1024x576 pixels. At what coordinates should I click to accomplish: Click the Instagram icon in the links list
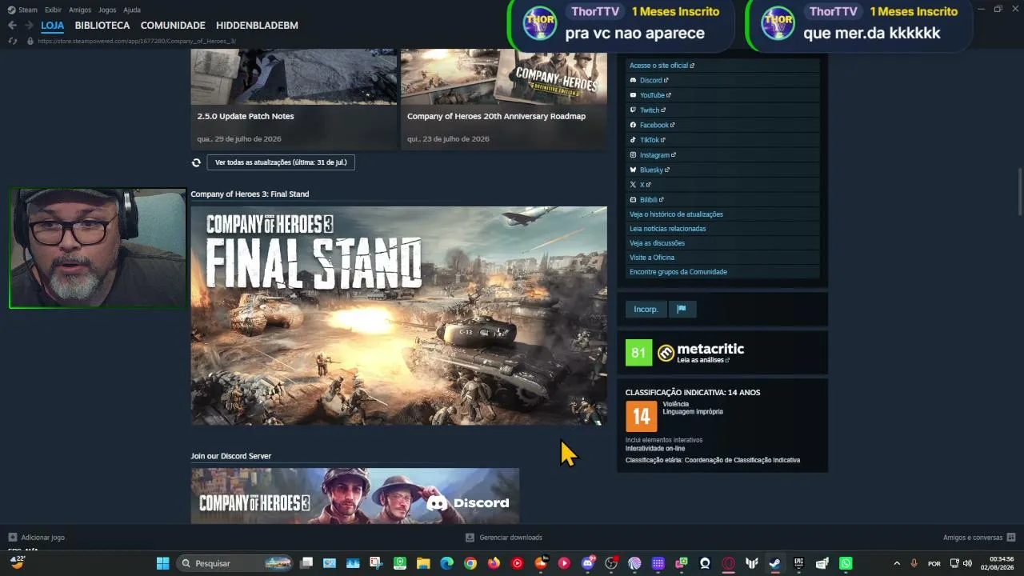tap(633, 155)
